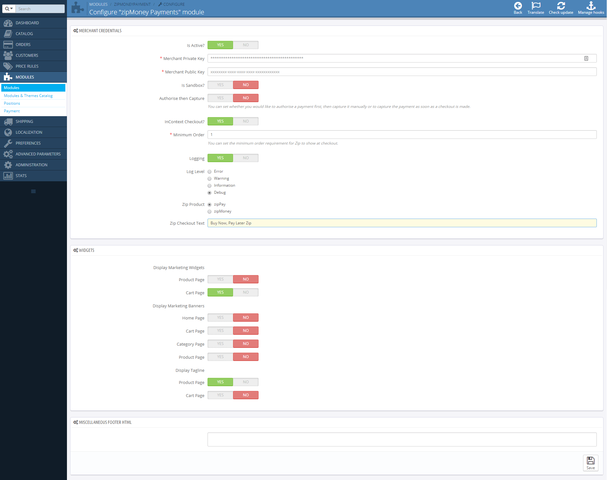
Task: Set InContext Checkout to NO
Action: 246,121
